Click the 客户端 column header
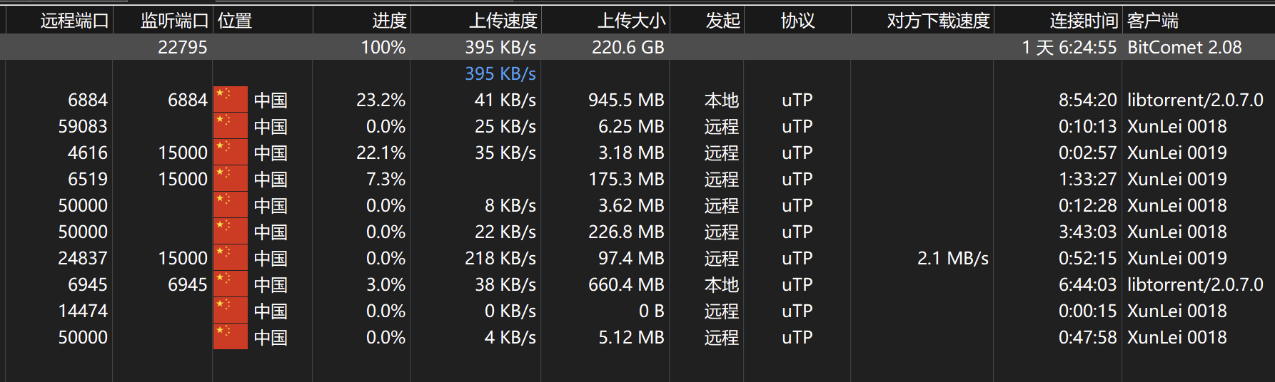Screen dimensions: 1275x382 [x=1199, y=21]
